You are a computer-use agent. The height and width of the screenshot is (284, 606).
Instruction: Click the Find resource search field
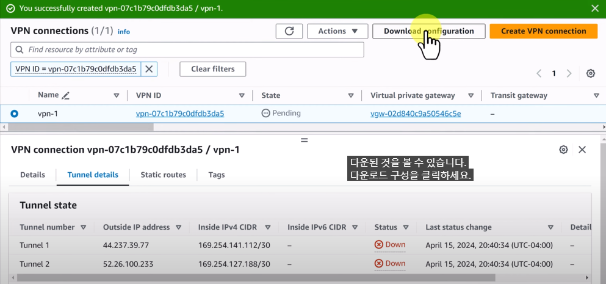point(187,50)
